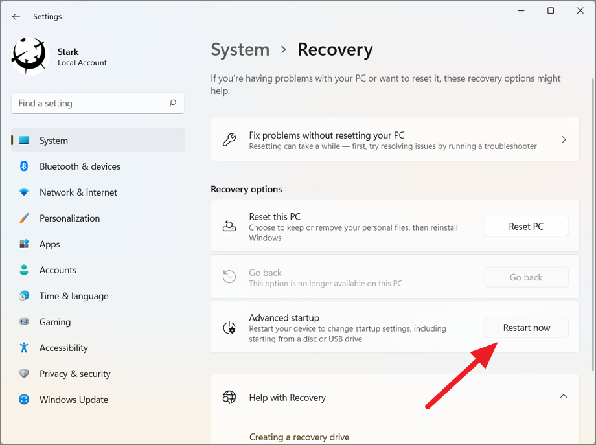Open Fix problems without resetting chevron
The height and width of the screenshot is (445, 596).
pos(563,139)
